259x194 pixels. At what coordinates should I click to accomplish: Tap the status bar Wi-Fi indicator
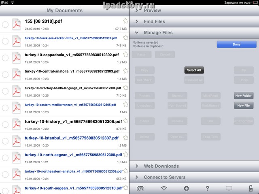(13, 2)
